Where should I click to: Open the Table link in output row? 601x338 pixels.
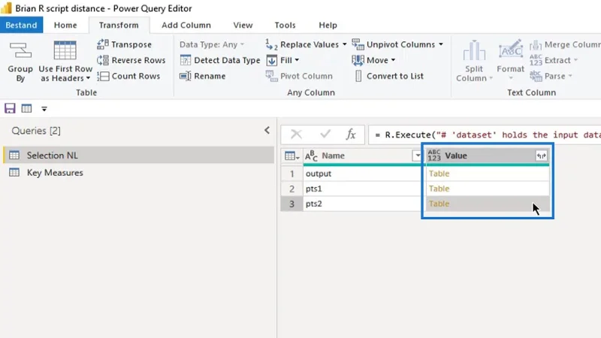coord(439,174)
